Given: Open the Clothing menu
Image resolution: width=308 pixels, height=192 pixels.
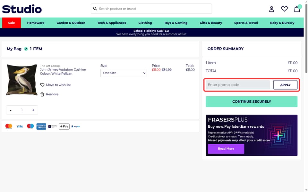Looking at the screenshot, I should (x=145, y=23).
